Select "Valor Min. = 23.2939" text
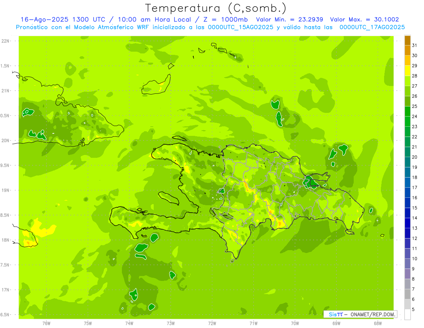 point(289,19)
